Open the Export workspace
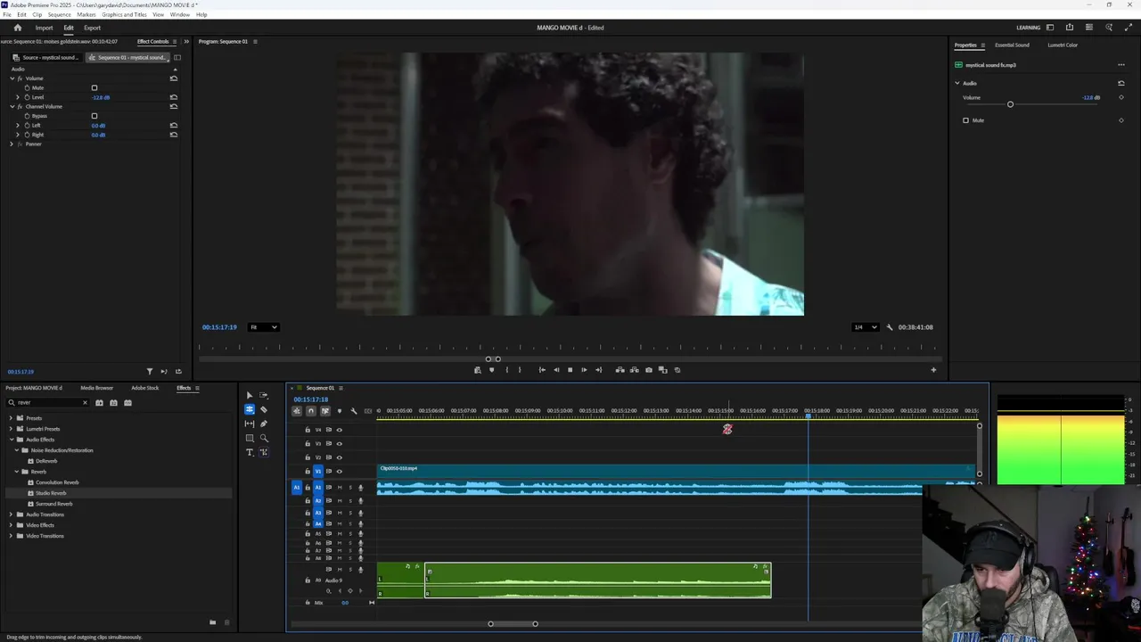The image size is (1141, 642). (x=93, y=28)
